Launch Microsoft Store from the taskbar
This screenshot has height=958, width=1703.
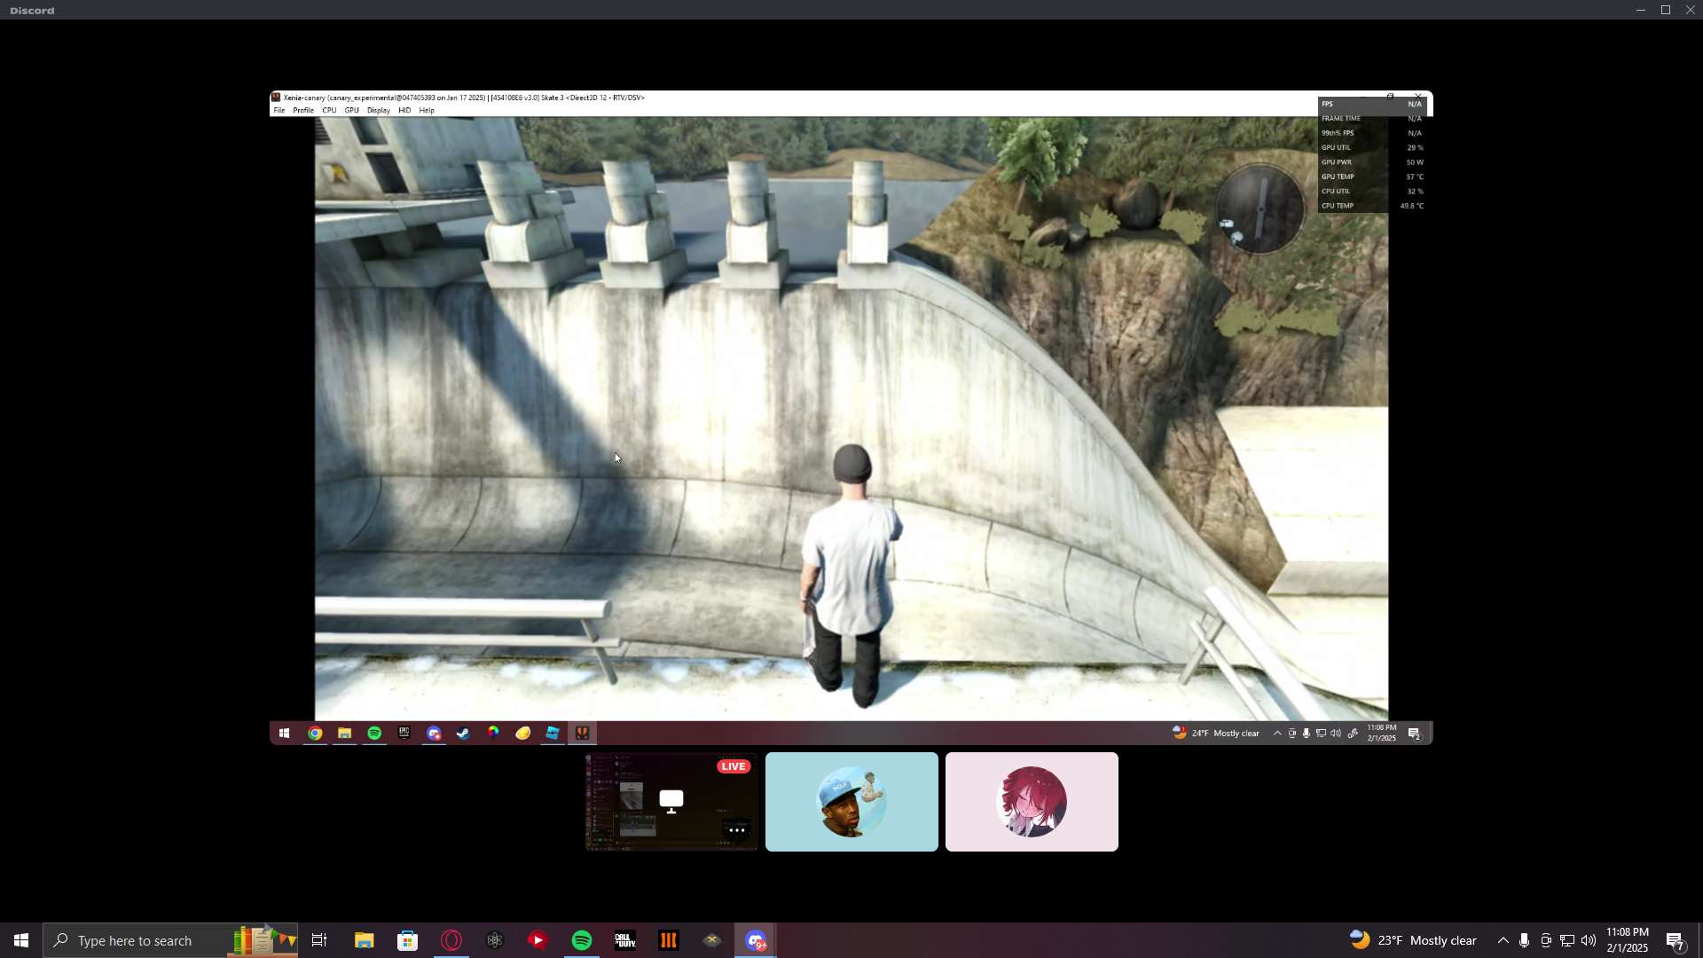[x=407, y=940]
